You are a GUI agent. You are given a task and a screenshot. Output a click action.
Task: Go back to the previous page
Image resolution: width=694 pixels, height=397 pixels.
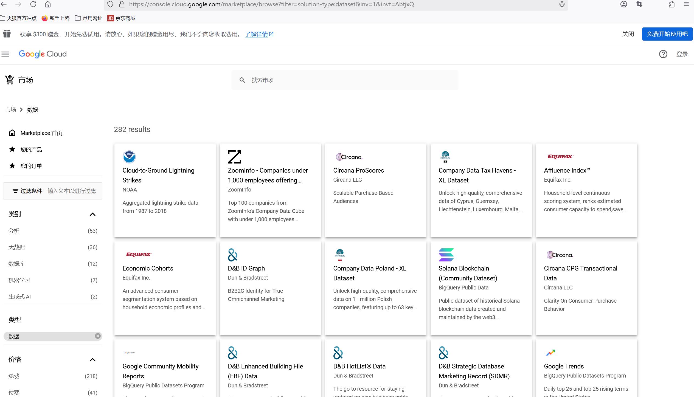tap(4, 4)
